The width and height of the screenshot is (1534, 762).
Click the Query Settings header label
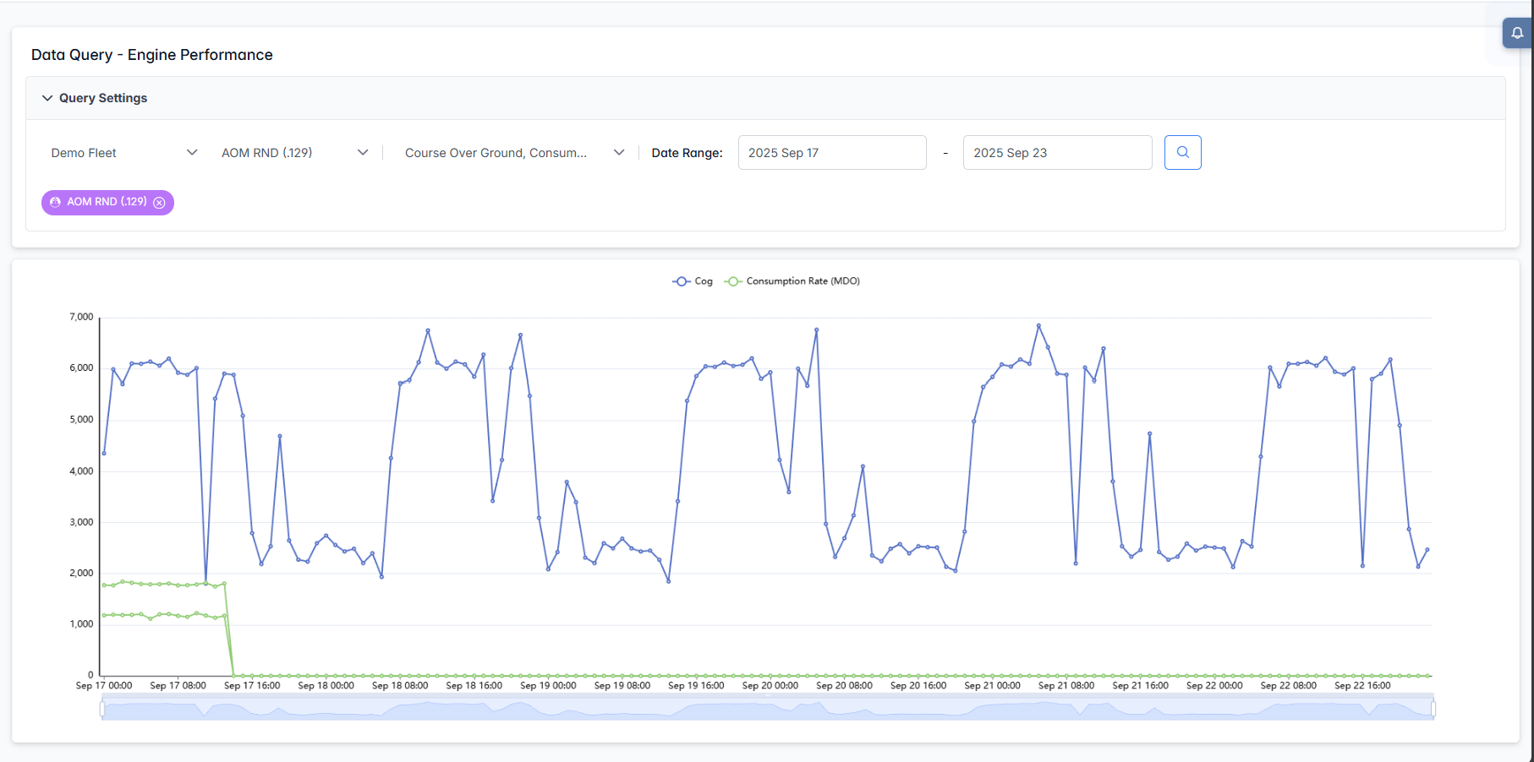[103, 98]
